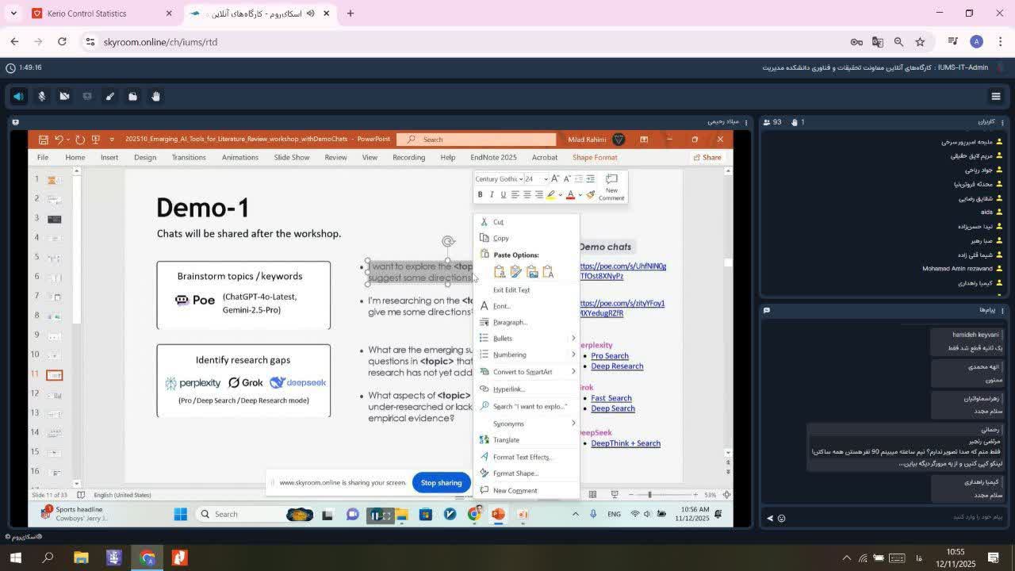This screenshot has width=1015, height=571.
Task: Open the emoji picker in chat
Action: click(782, 518)
